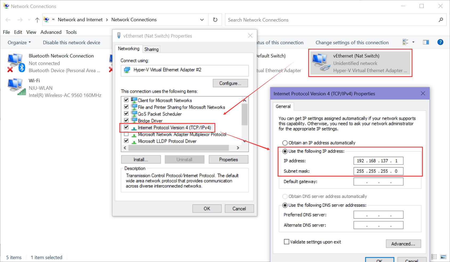Refresh the Network Connections view
The width and height of the screenshot is (450, 262).
(215, 20)
